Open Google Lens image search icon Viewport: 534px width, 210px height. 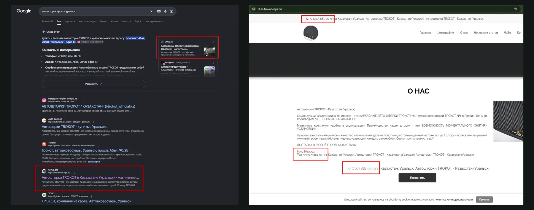tap(172, 11)
